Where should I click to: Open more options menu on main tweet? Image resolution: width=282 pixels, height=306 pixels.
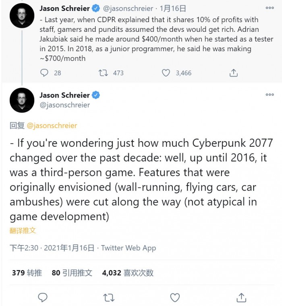point(270,95)
